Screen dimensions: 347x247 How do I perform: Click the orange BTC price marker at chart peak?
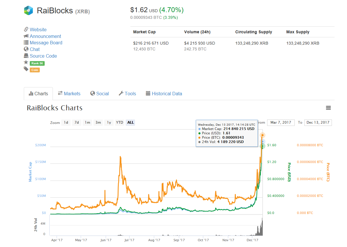coord(263,135)
